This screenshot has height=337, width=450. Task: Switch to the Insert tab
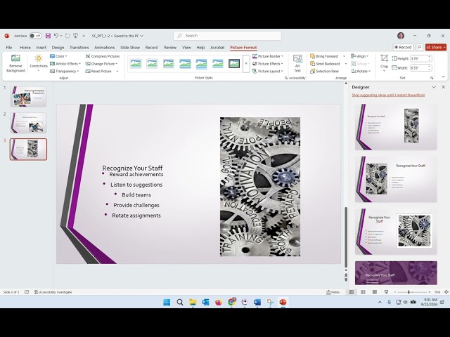tap(41, 47)
